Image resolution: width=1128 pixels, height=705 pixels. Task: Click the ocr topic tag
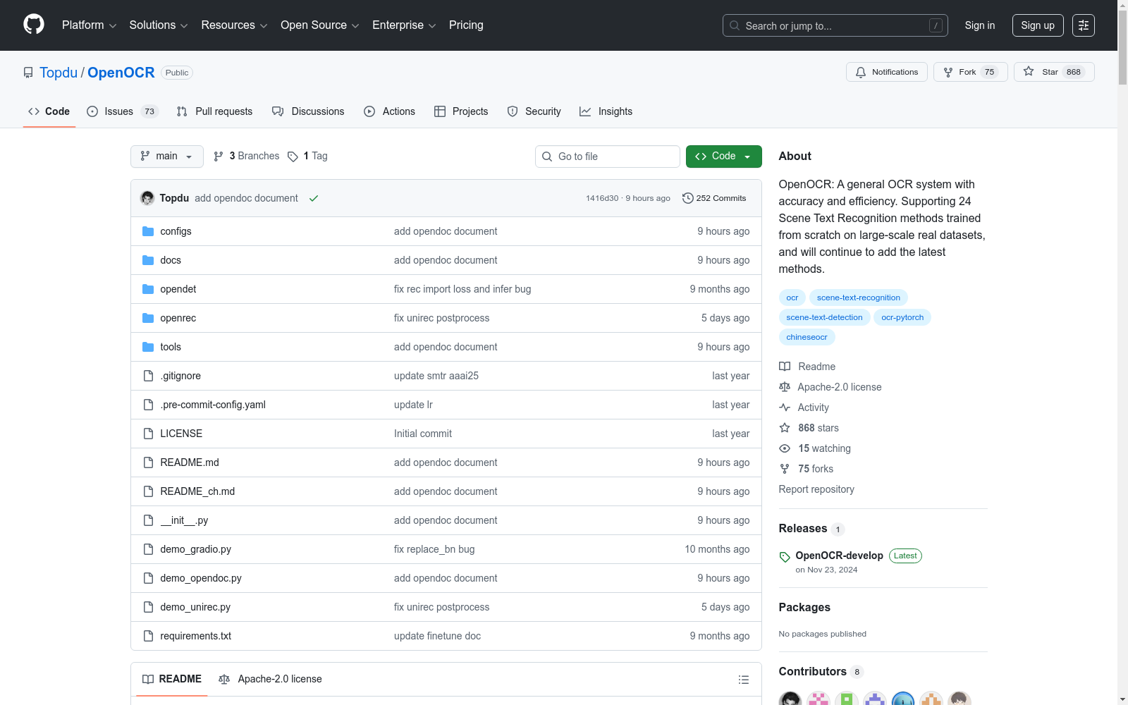point(792,298)
